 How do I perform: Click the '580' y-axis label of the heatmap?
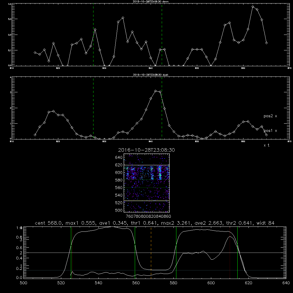119,180
